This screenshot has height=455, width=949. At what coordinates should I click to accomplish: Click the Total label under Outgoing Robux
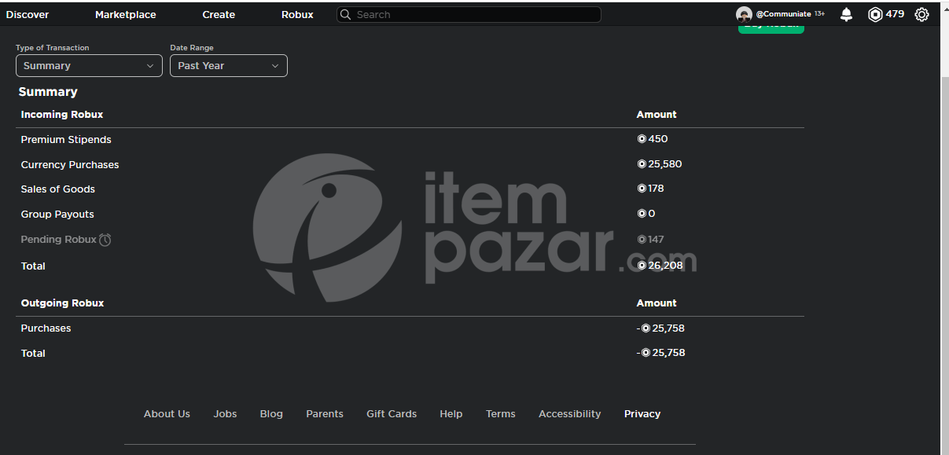33,354
